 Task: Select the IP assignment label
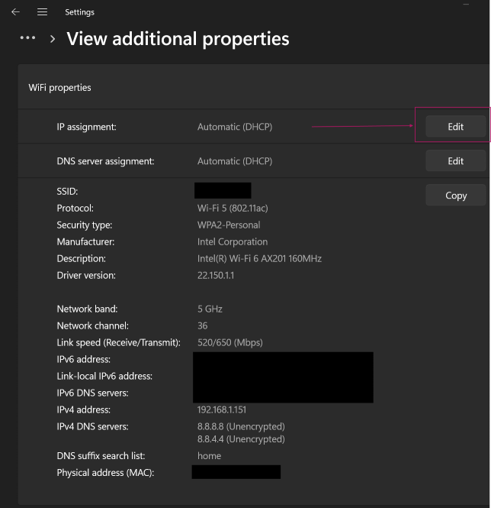pos(86,127)
